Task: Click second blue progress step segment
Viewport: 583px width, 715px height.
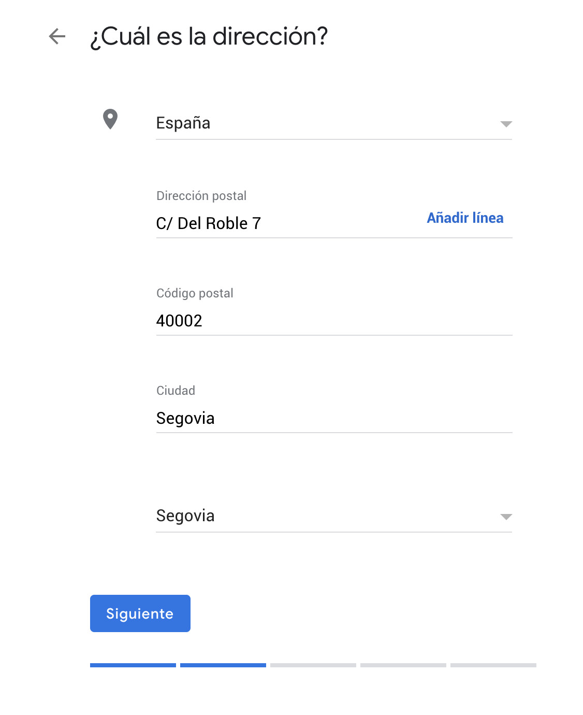Action: [223, 665]
